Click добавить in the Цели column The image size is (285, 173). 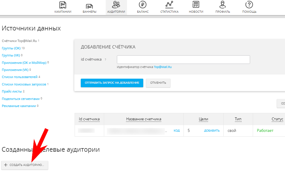[x=212, y=130]
